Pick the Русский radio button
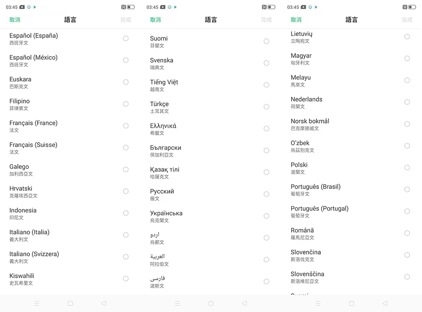 click(266, 194)
